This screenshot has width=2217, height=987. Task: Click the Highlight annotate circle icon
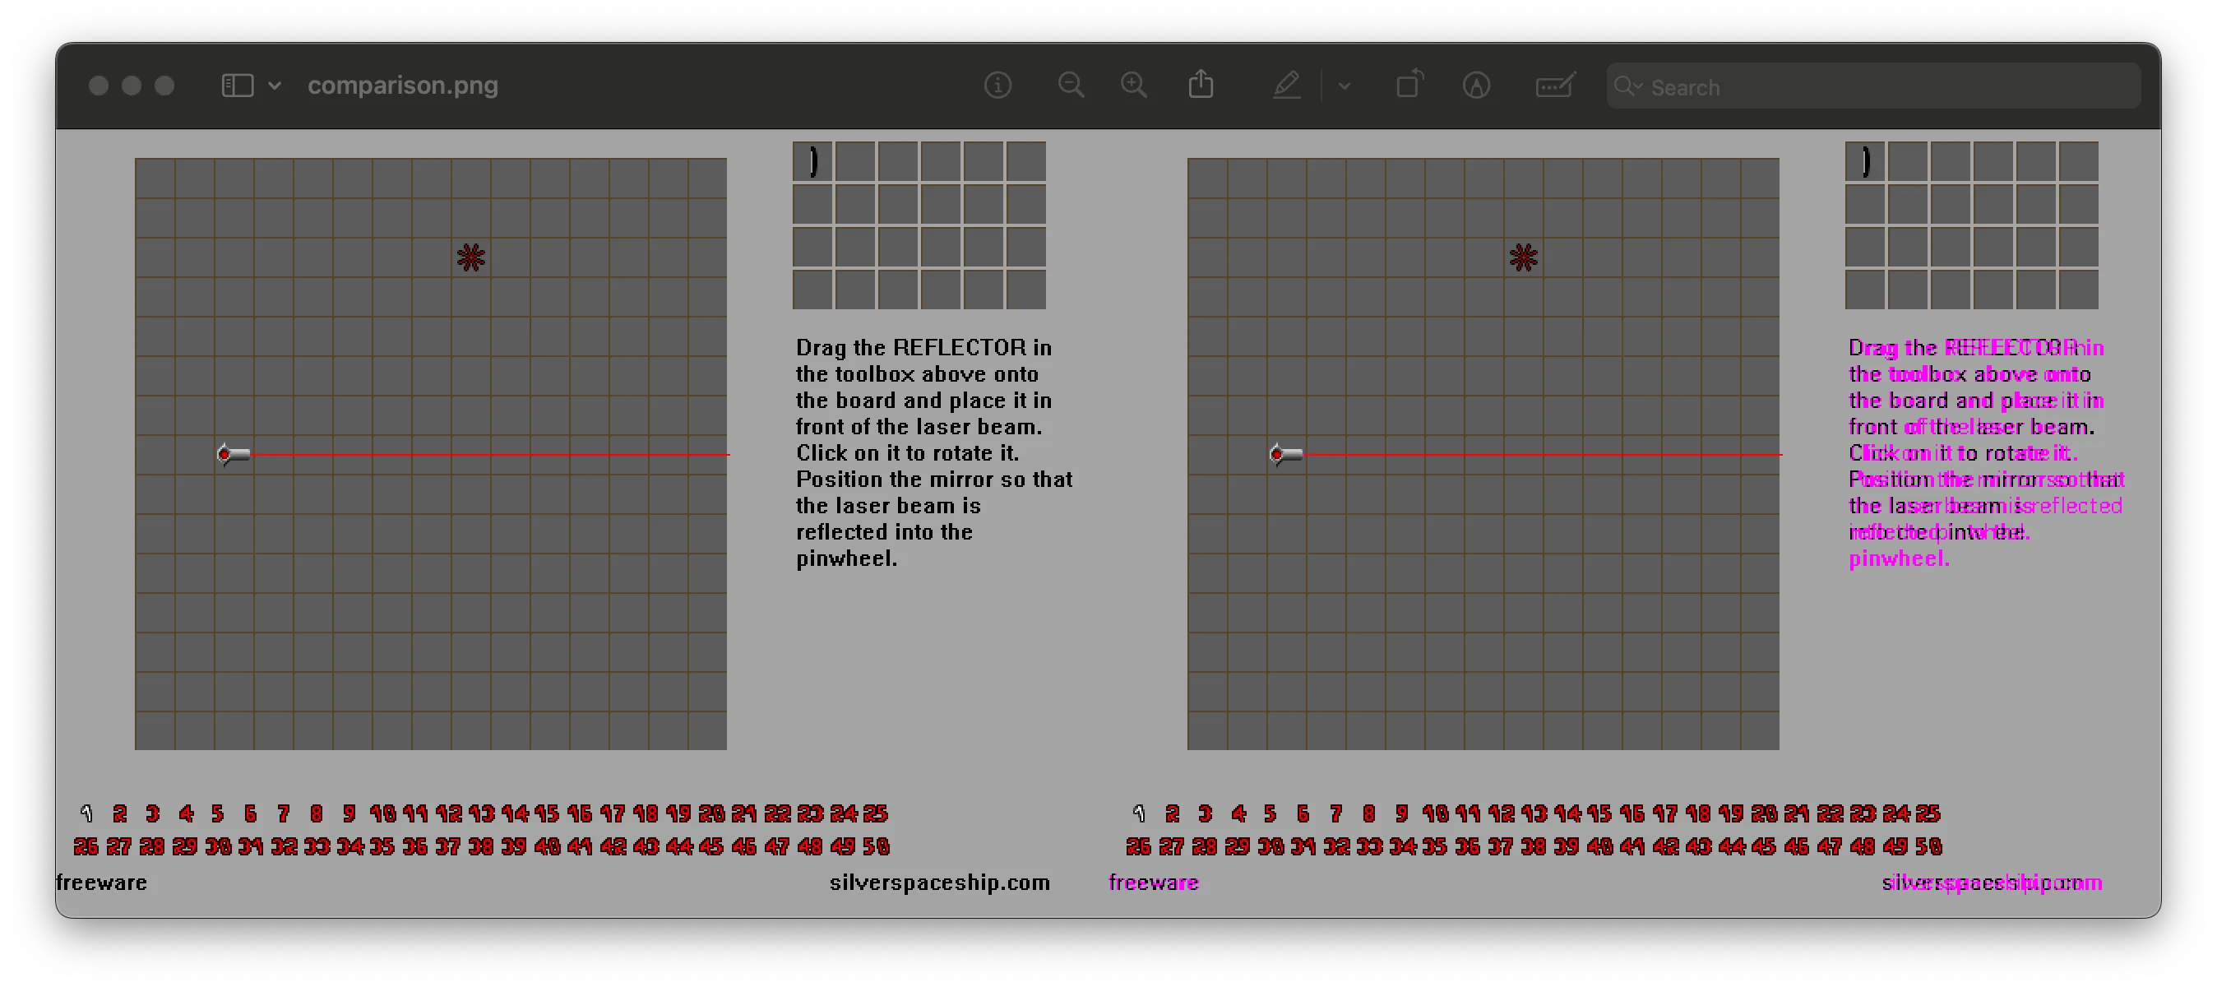pos(1476,86)
